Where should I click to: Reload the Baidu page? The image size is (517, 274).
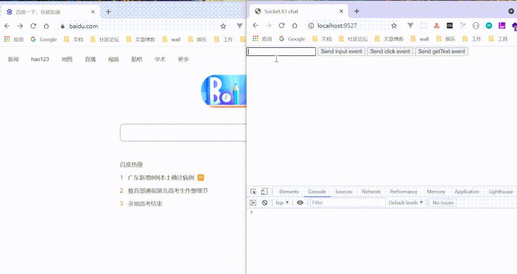34,26
